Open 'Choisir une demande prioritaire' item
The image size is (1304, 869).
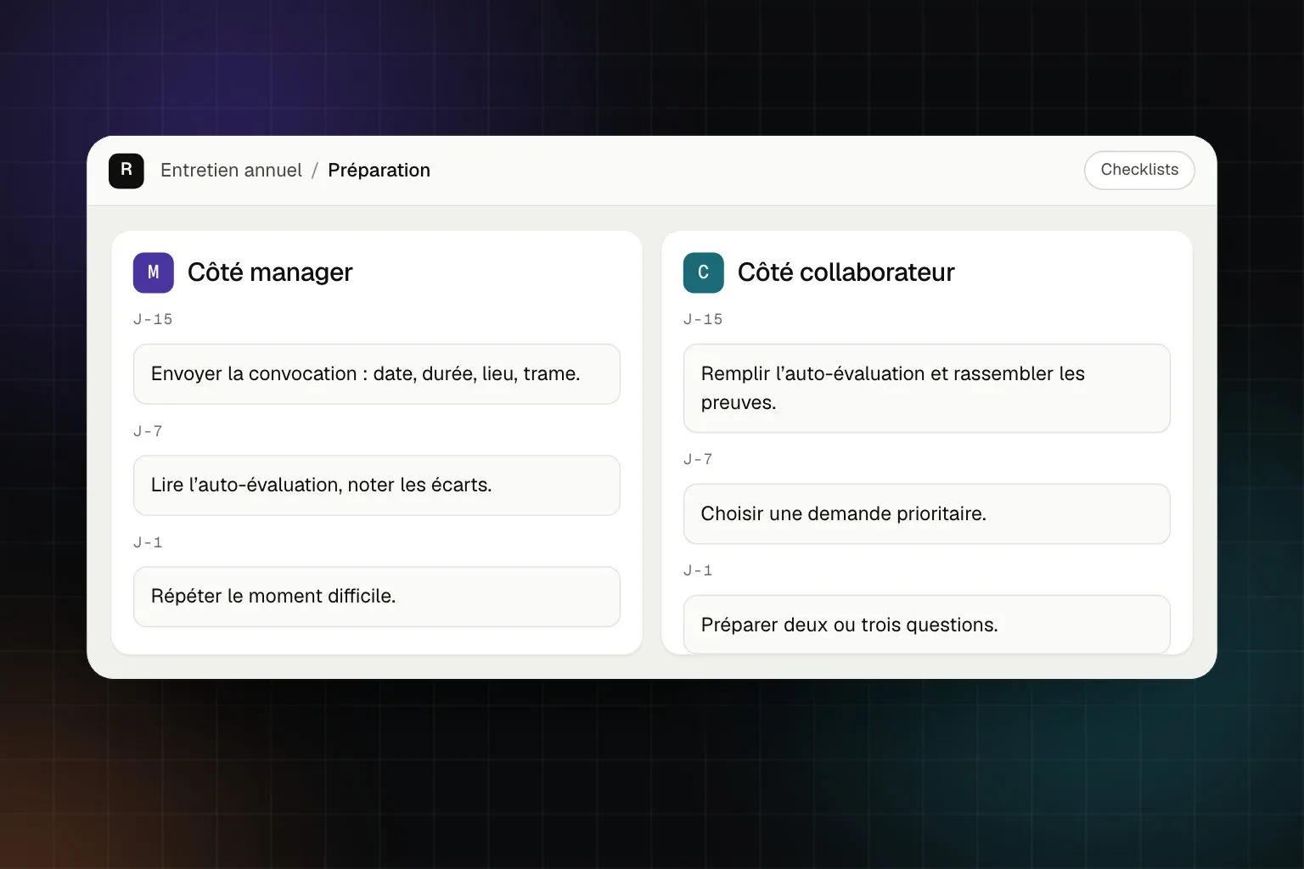[x=927, y=513]
